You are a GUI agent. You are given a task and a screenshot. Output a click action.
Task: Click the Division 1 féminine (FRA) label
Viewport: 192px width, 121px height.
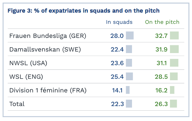48,91
